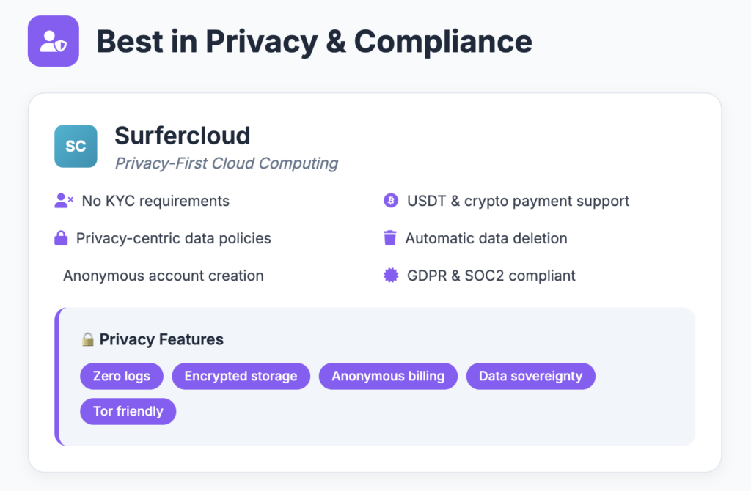Click the trash can data deletion icon
Screen dimensions: 751x491
click(390, 238)
